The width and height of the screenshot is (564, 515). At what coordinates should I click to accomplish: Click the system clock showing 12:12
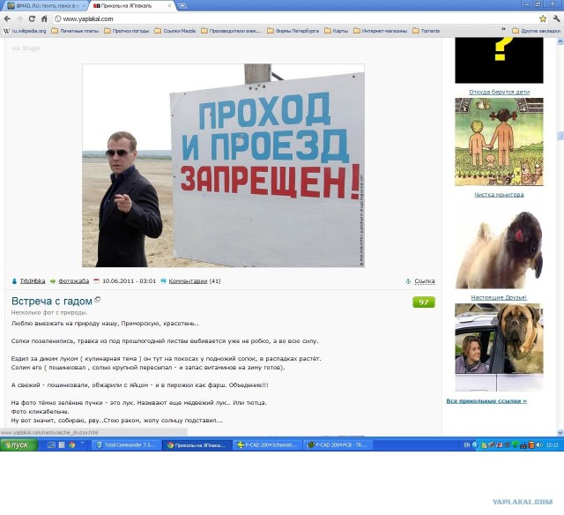[x=553, y=445]
